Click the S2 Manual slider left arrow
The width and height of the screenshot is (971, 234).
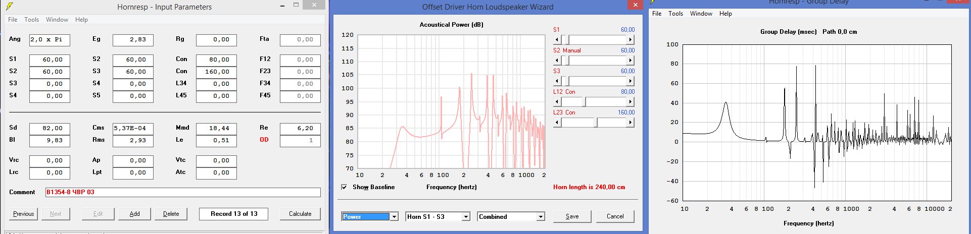point(557,61)
